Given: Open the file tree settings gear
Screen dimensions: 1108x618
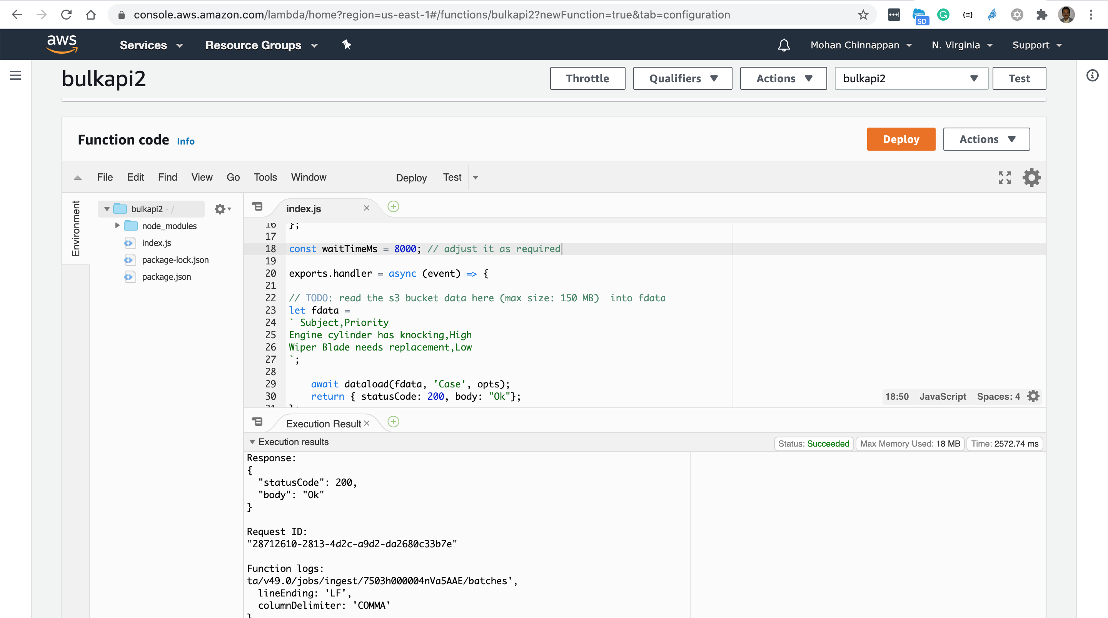Looking at the screenshot, I should [222, 209].
